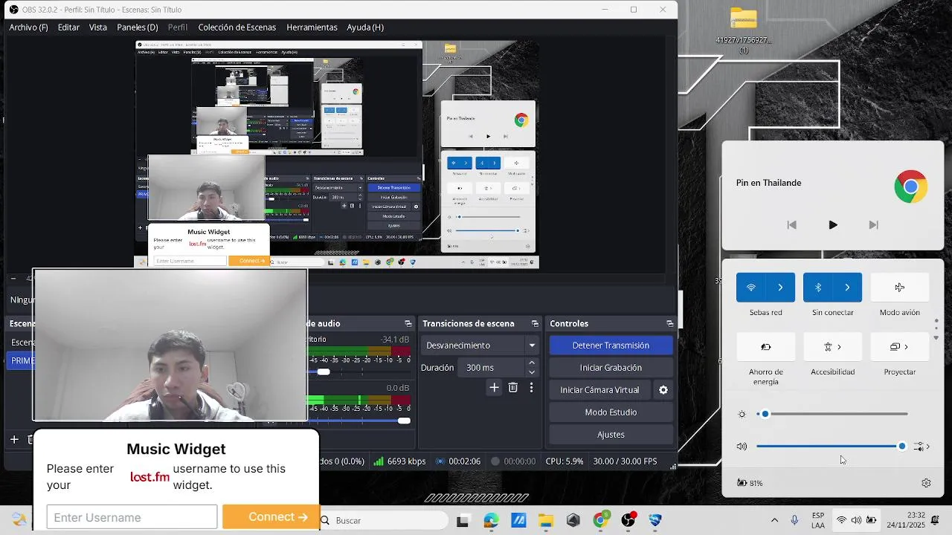Open Editar menu
The height and width of the screenshot is (535, 952).
click(x=68, y=27)
